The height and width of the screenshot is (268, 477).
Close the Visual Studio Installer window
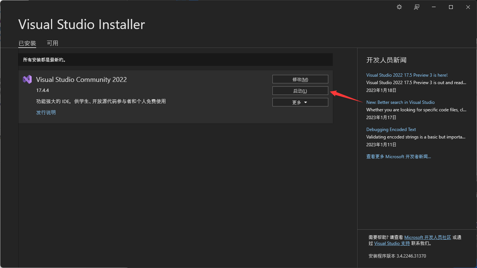pos(468,7)
